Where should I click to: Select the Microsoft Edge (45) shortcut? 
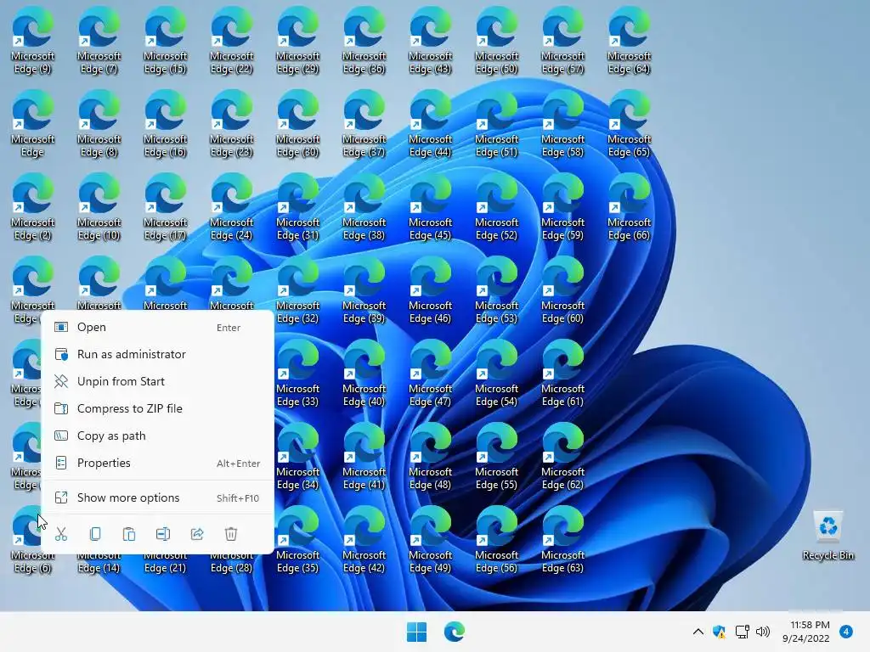430,207
